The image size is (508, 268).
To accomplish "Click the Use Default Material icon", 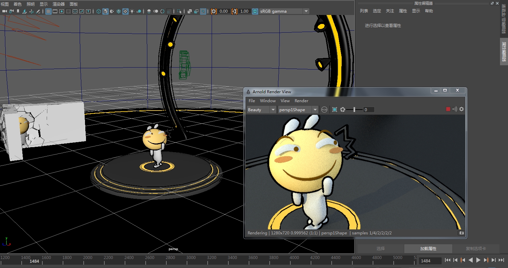I will coord(112,11).
